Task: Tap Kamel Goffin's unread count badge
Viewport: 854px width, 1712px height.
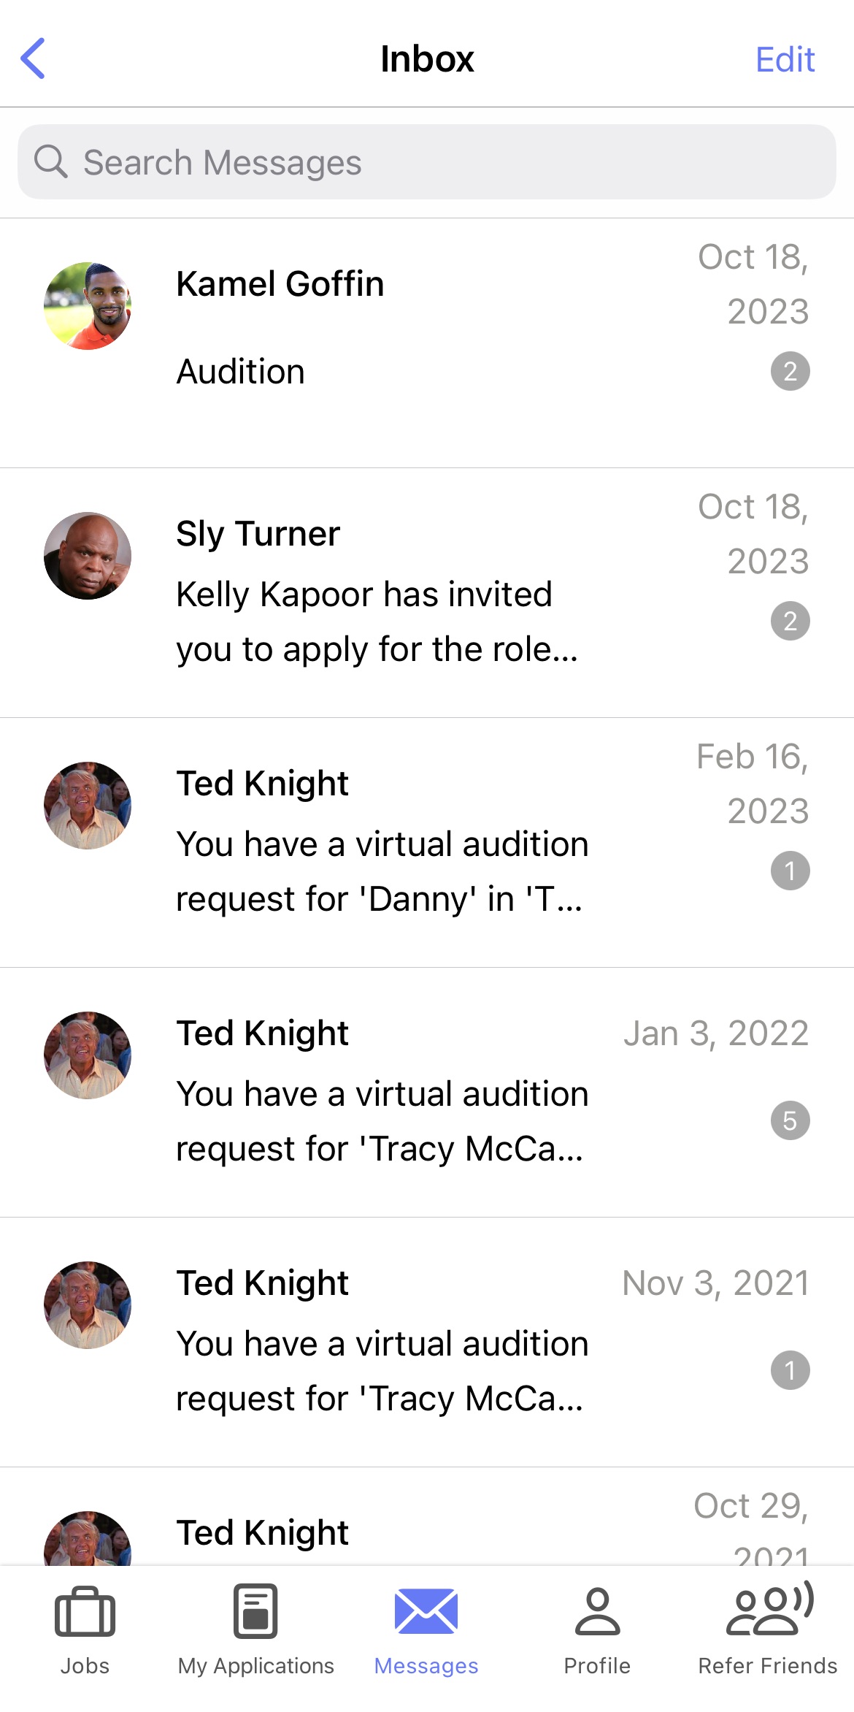Action: tap(790, 371)
